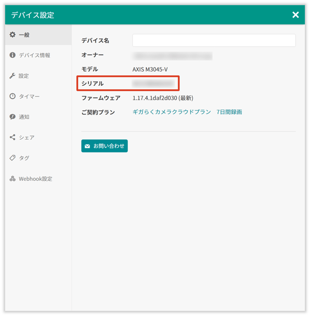310x316 pixels.
Task: Click the ご契約プラン label
Action: pos(98,112)
